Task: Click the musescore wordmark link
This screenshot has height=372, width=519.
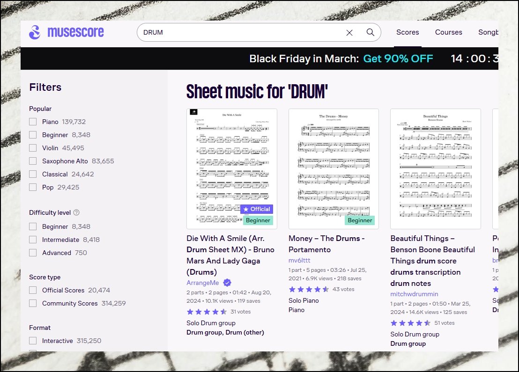Action: point(75,32)
